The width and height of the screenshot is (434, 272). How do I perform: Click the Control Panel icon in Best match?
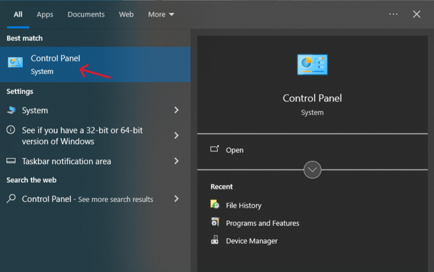coord(15,62)
